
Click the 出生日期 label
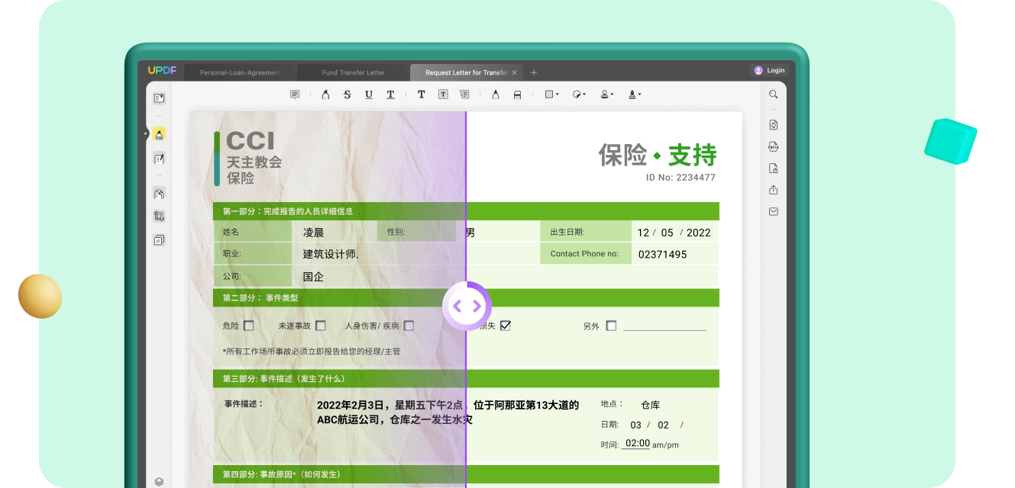[x=567, y=232]
